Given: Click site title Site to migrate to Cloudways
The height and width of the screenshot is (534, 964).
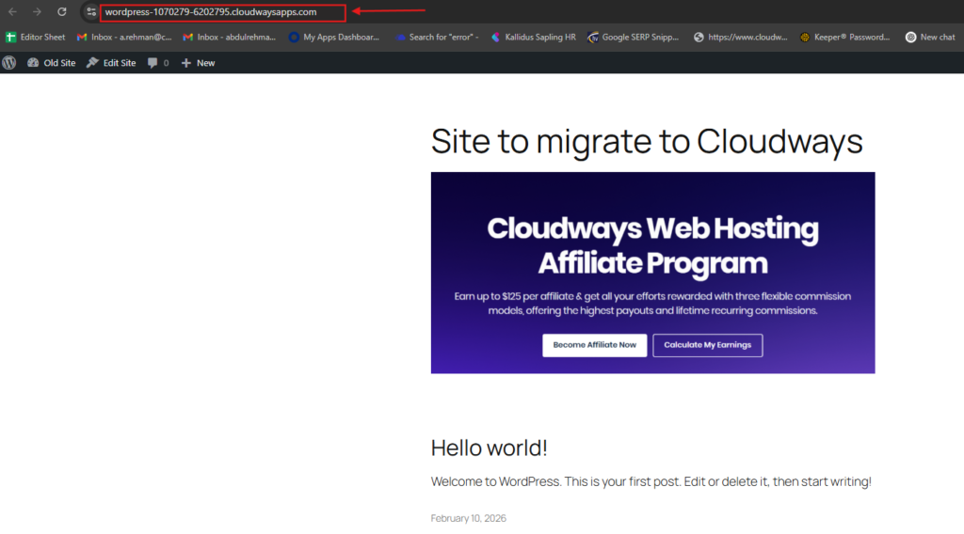Looking at the screenshot, I should click(647, 141).
